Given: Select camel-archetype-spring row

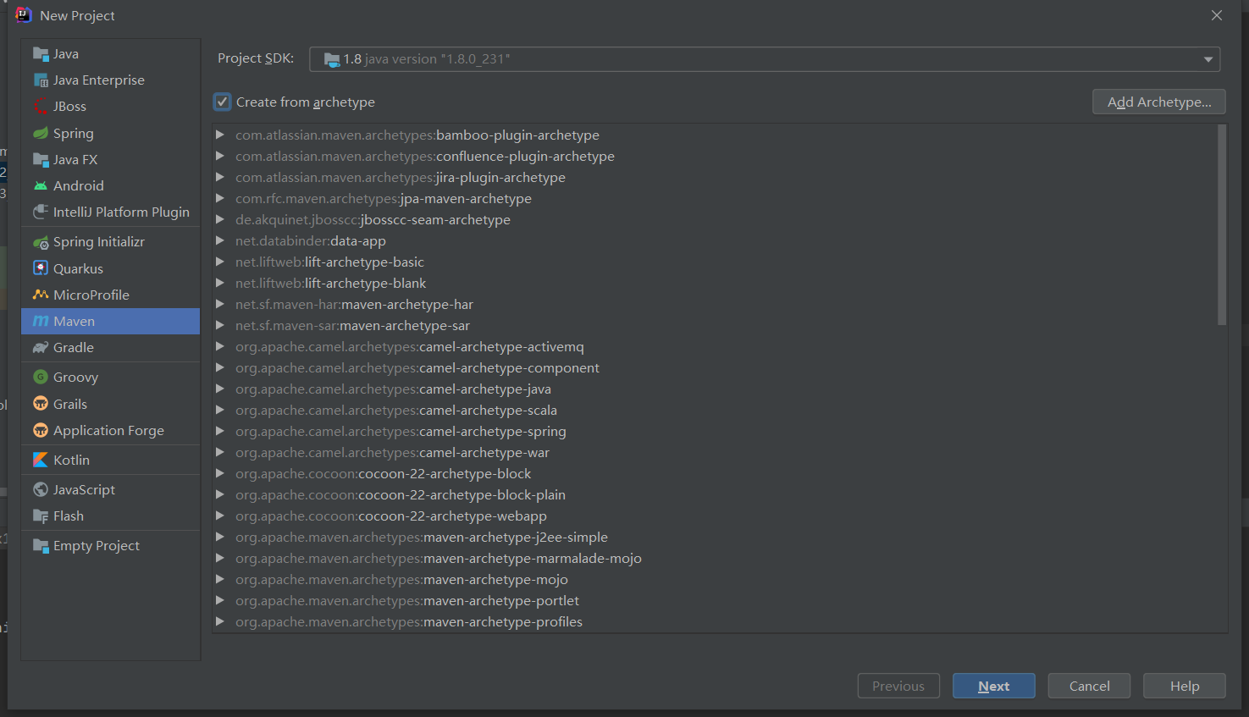Looking at the screenshot, I should click(714, 431).
